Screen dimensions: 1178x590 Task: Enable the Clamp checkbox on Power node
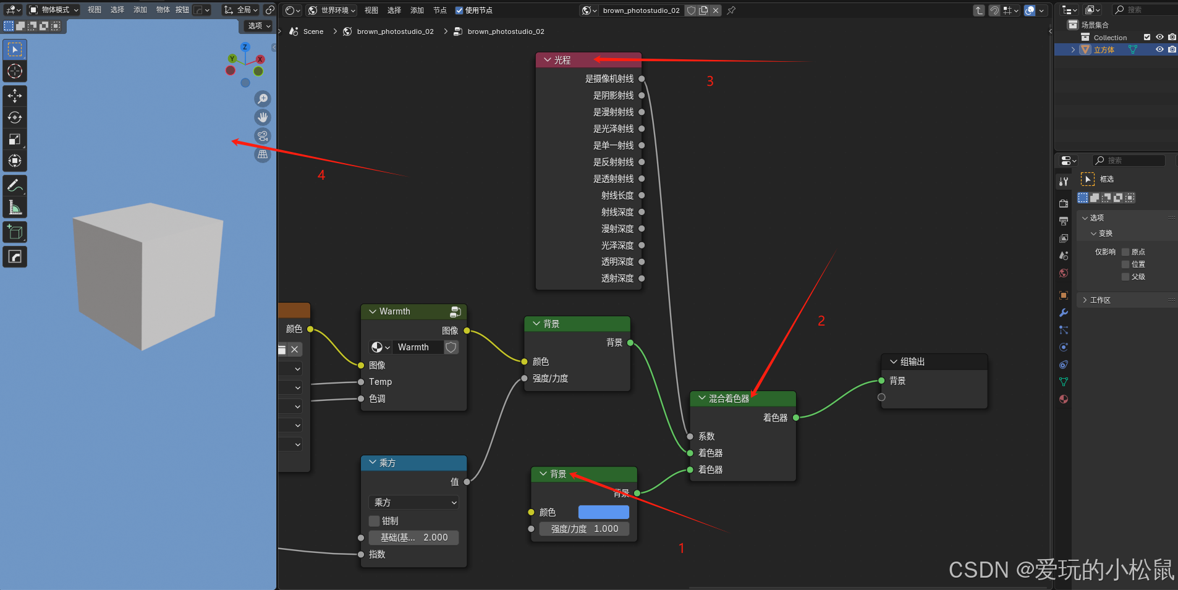pyautogui.click(x=374, y=521)
